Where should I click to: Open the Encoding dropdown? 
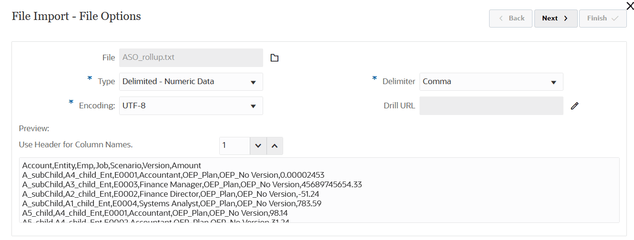tap(191, 106)
